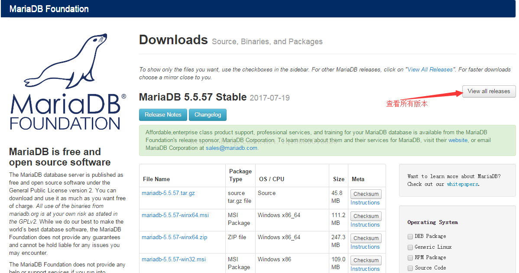Click the "2017-07-19" release date text
This screenshot has height=273, width=519.
[270, 98]
